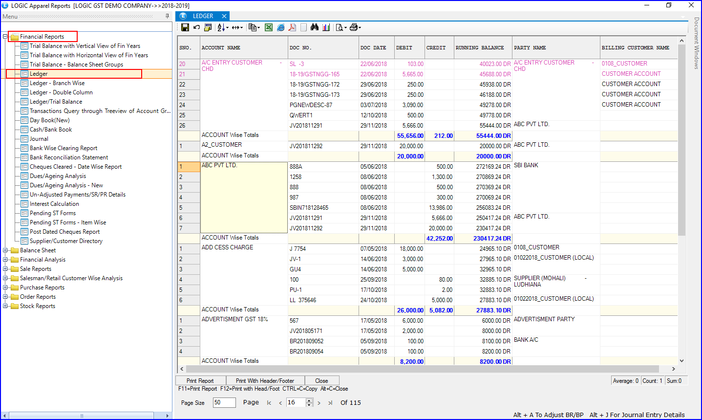Close the LEDGER tab with its X
The width and height of the screenshot is (702, 420).
(224, 16)
